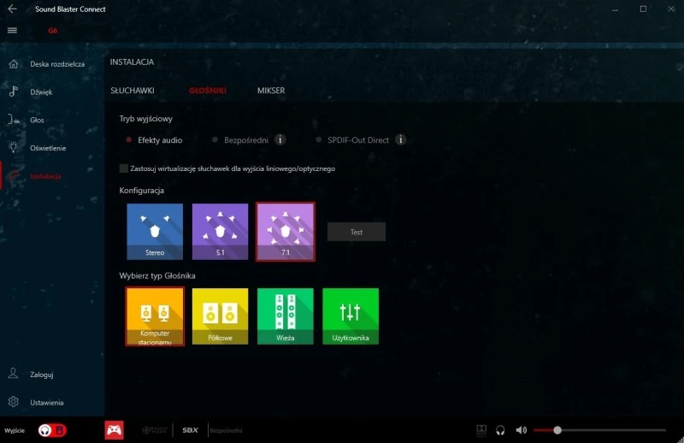Screen dimensions: 684x443
Task: Open the hamburger navigation menu
Action: [x=12, y=30]
